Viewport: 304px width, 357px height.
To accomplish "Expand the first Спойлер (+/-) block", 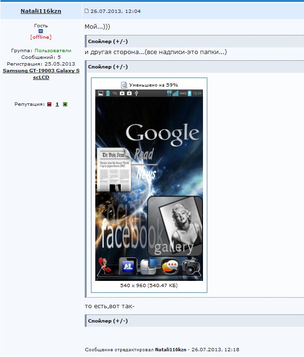I will (108, 42).
